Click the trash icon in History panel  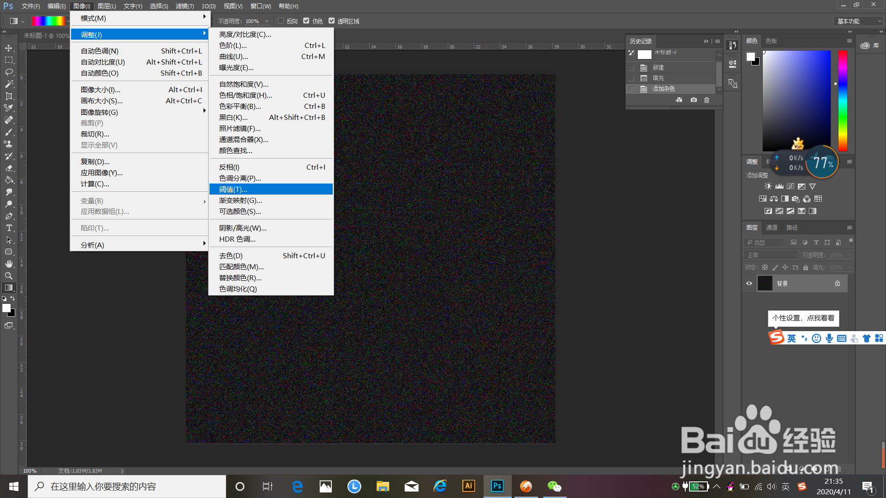[x=706, y=100]
